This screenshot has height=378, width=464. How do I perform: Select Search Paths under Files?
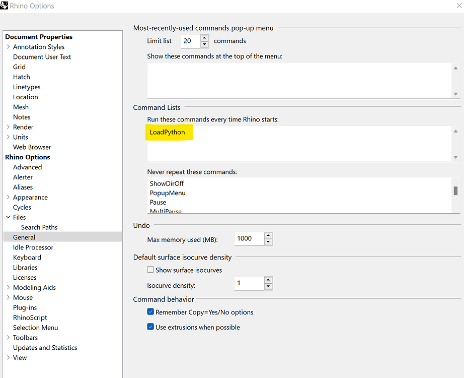click(39, 227)
